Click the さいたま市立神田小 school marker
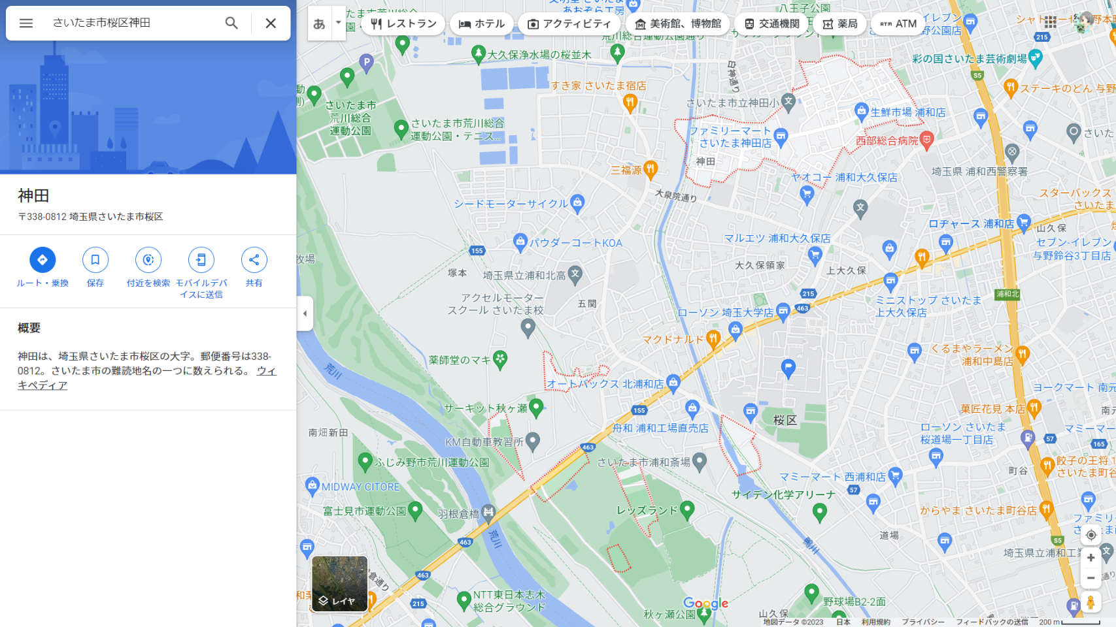The width and height of the screenshot is (1116, 627). coord(788,101)
